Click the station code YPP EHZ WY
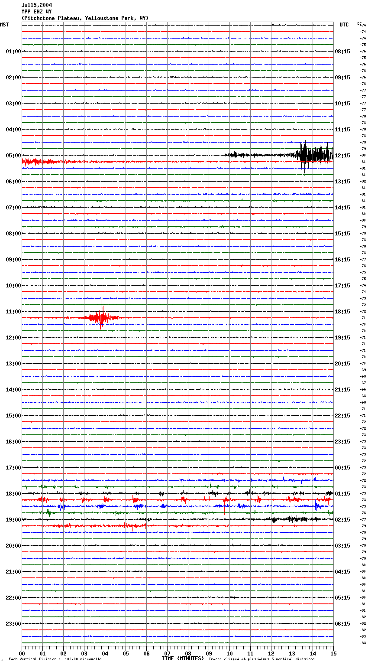The width and height of the screenshot is (368, 665). click(x=36, y=12)
